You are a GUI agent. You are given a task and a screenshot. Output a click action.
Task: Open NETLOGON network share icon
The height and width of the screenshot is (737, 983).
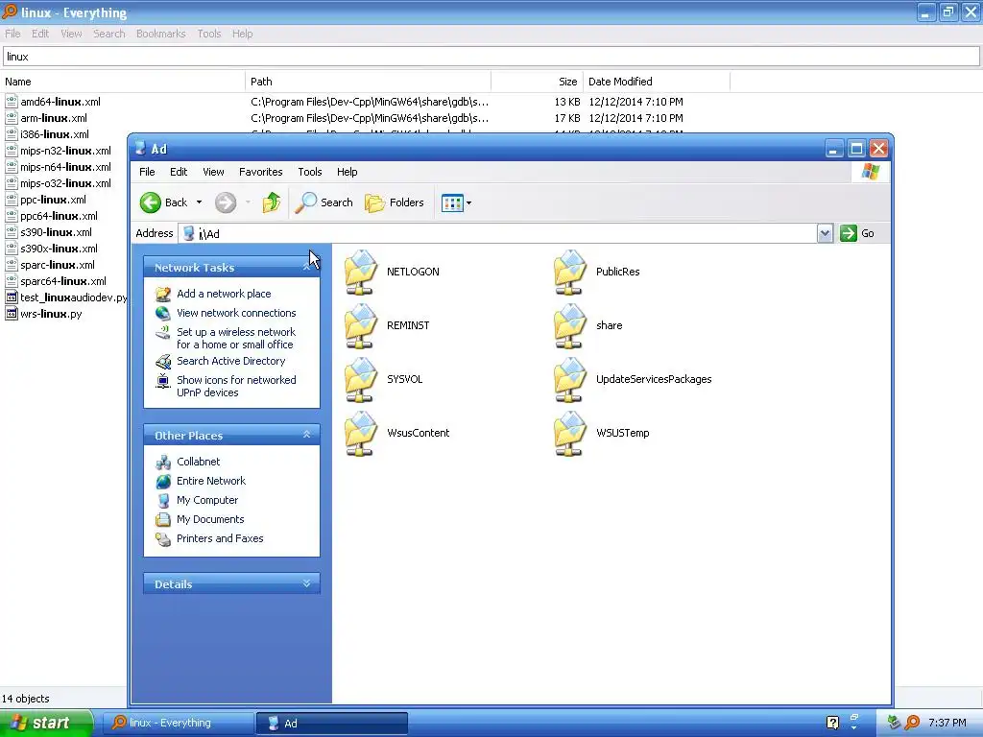[x=361, y=272]
